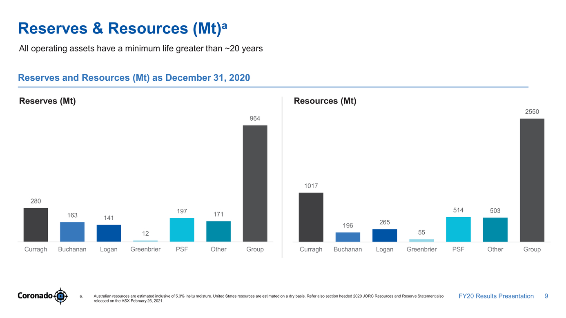Click the Resources (Mt) chart heading
This screenshot has width=566, height=318.
point(325,101)
